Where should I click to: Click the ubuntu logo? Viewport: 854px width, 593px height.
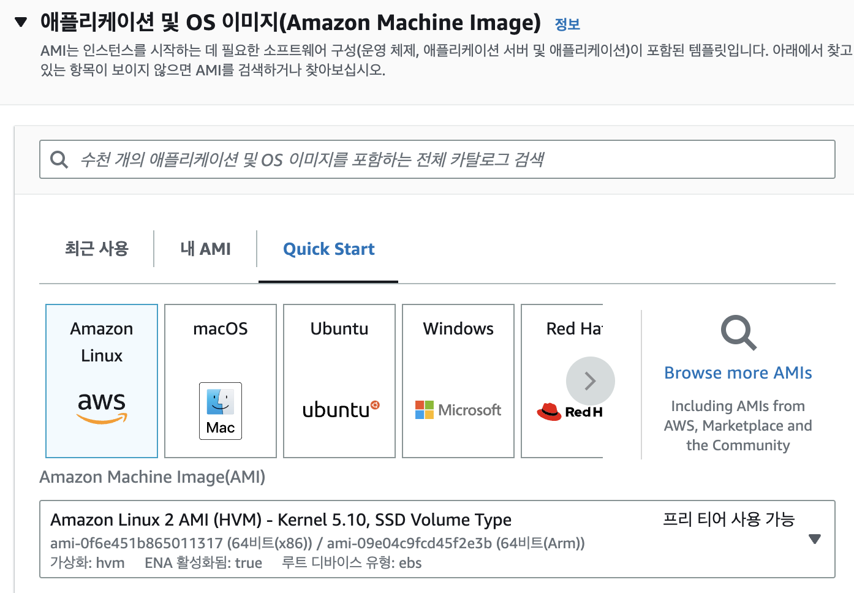click(341, 409)
